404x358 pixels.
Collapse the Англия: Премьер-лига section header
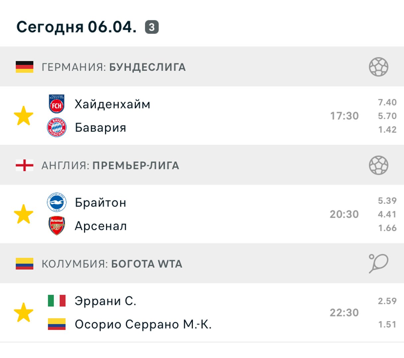[202, 165]
